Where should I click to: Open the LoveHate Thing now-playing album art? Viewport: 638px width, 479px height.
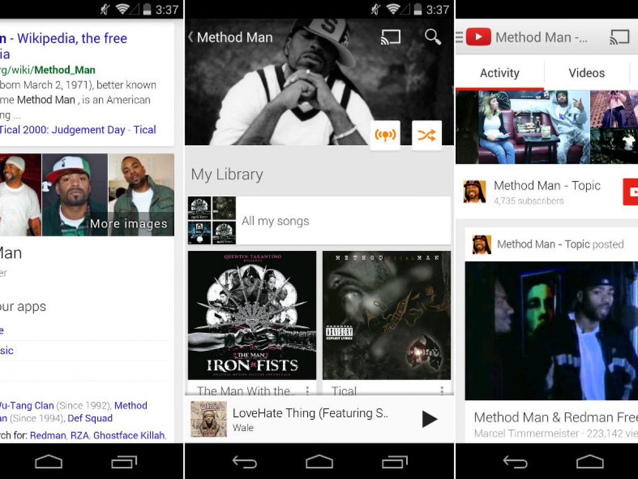[208, 419]
